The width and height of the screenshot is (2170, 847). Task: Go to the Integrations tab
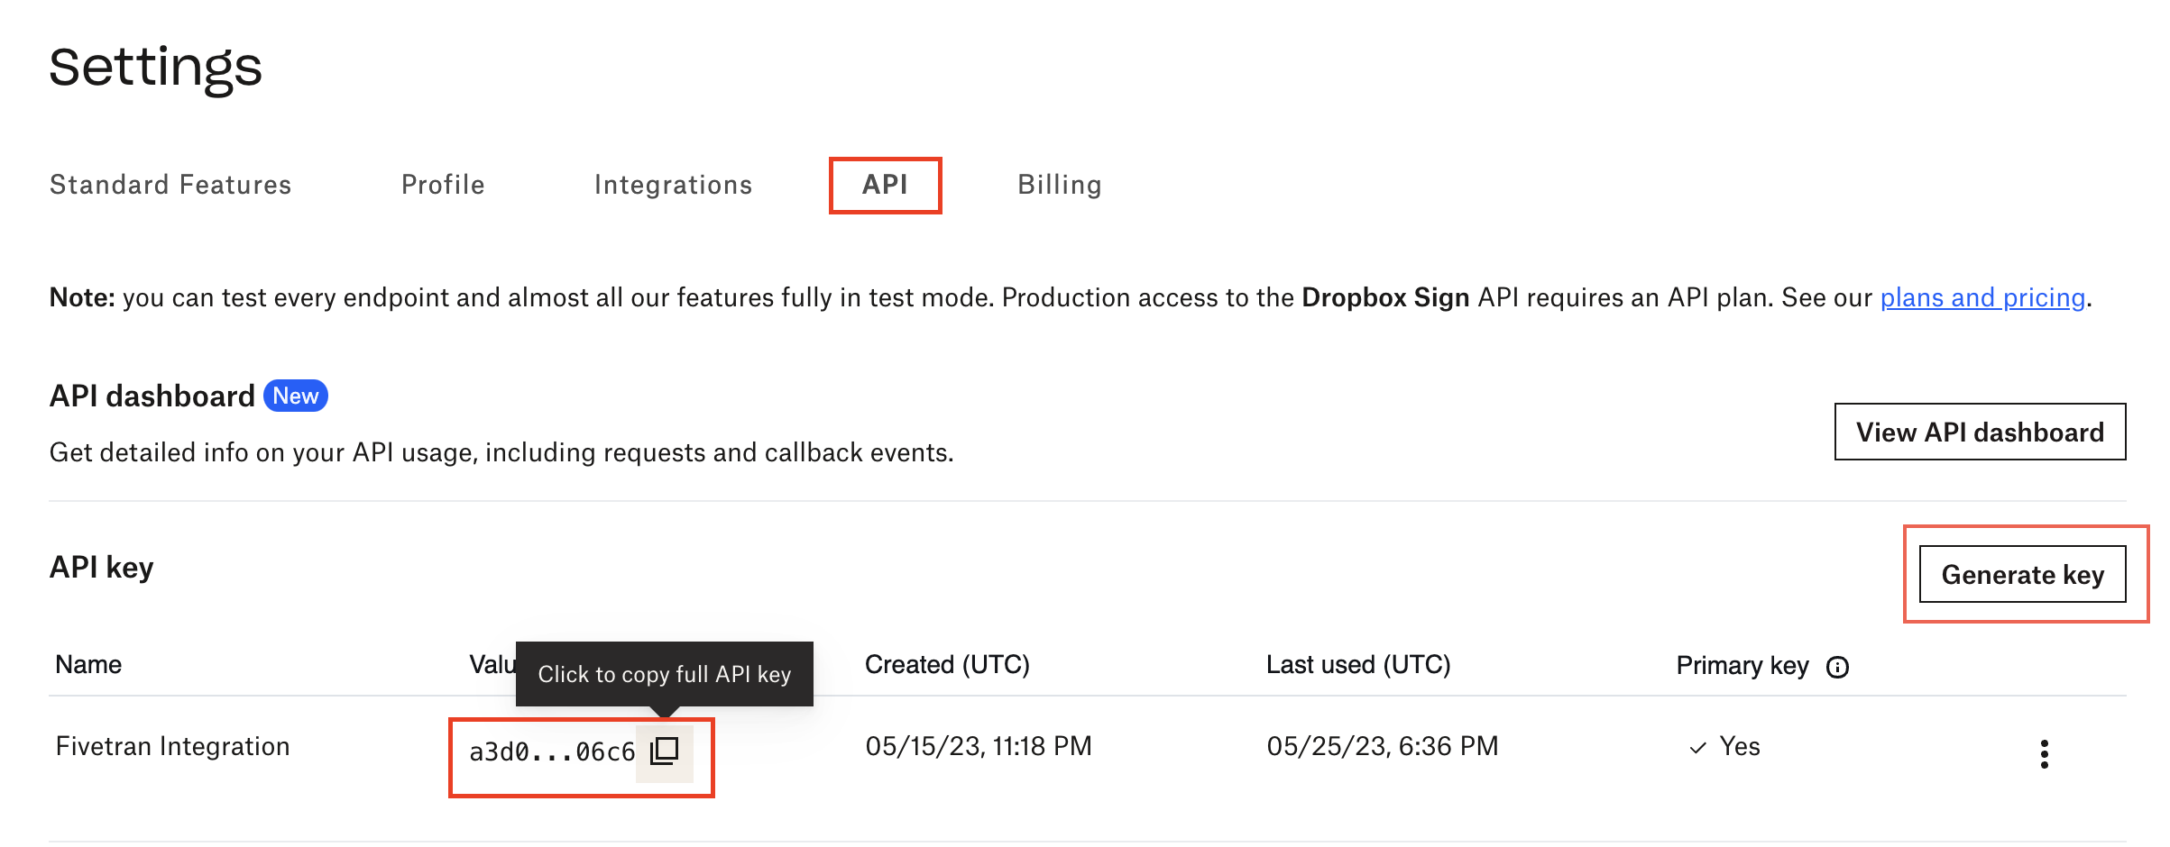pyautogui.click(x=673, y=185)
